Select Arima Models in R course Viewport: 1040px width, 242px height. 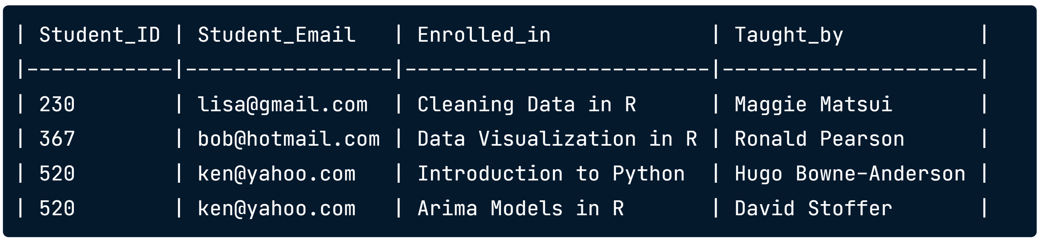coord(521,209)
